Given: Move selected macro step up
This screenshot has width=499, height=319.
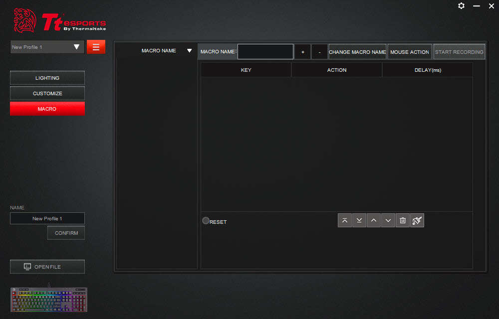Looking at the screenshot, I should pos(374,220).
